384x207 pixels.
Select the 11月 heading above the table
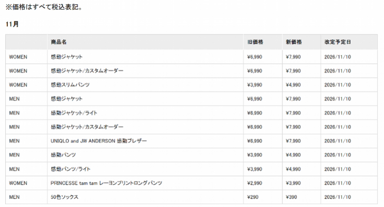click(x=12, y=24)
